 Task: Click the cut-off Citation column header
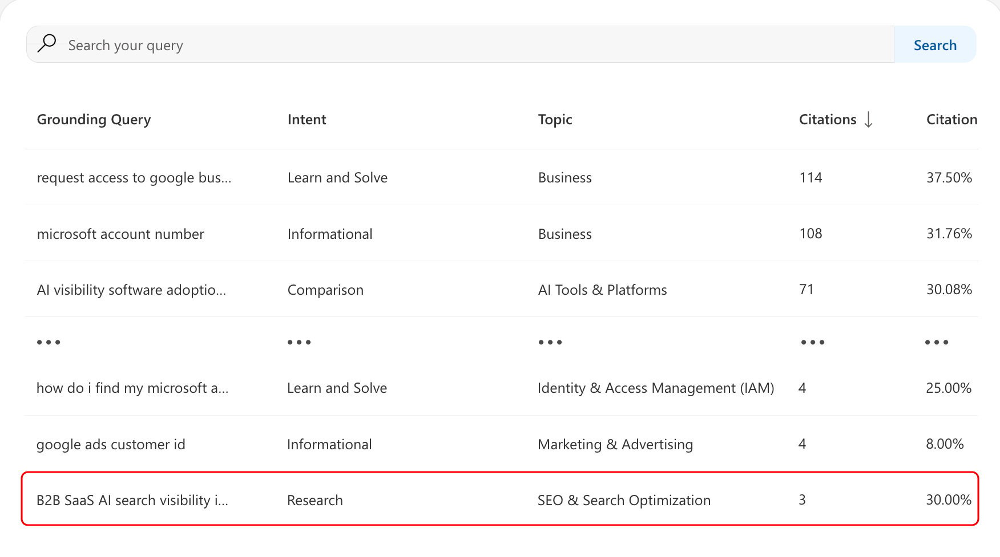point(951,120)
